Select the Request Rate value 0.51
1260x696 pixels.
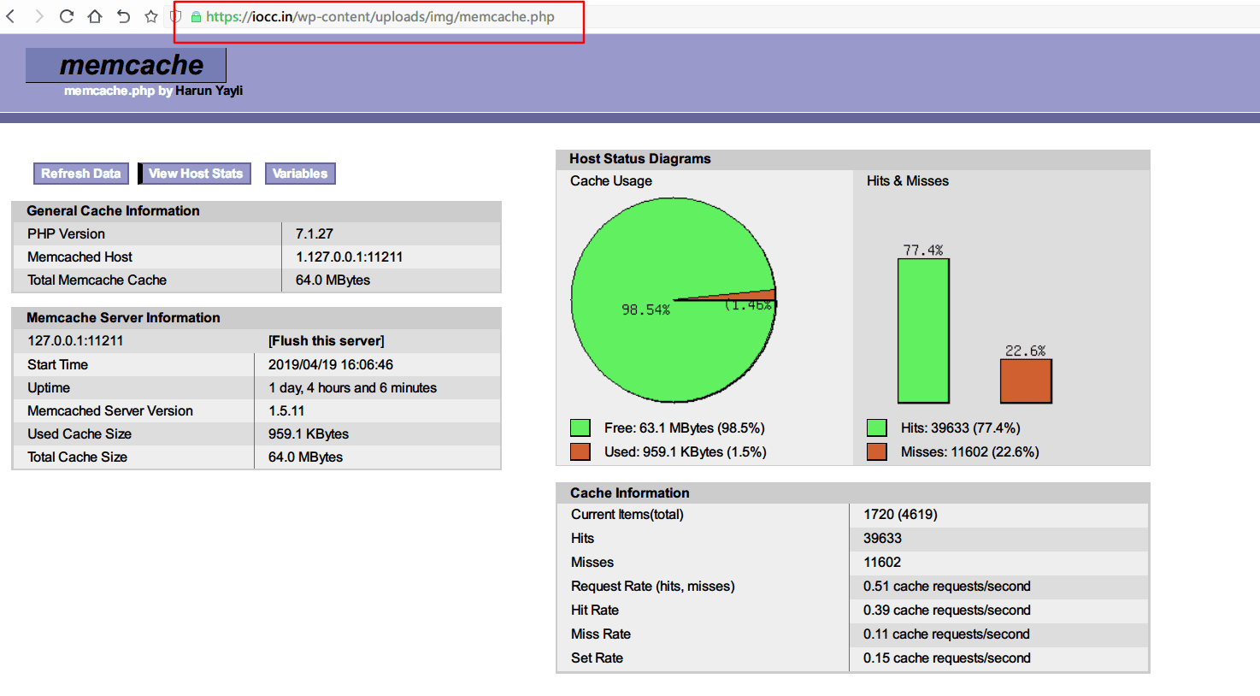pyautogui.click(x=946, y=587)
